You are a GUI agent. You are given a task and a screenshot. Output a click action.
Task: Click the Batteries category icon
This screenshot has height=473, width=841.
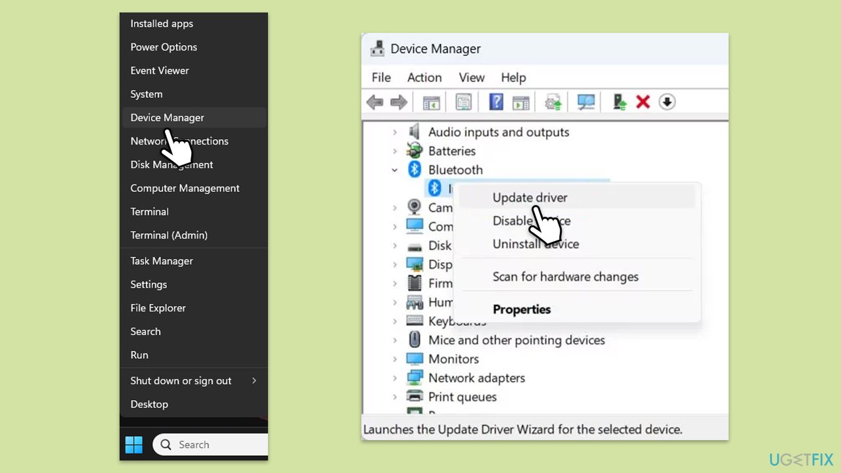tap(414, 151)
